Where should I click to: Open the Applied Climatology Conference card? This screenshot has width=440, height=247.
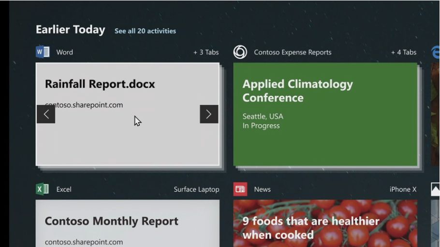[325, 114]
